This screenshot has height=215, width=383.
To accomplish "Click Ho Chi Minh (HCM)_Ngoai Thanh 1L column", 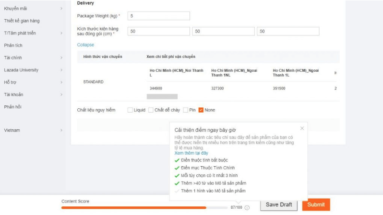I will click(296, 73).
